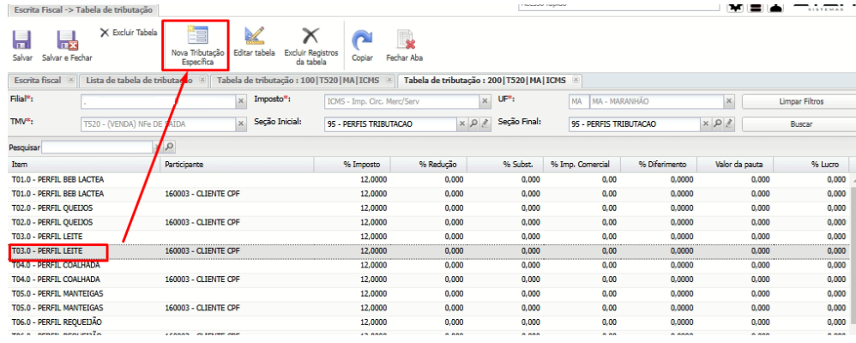856x343 pixels.
Task: Sort by the % Redução column header
Action: [x=429, y=165]
